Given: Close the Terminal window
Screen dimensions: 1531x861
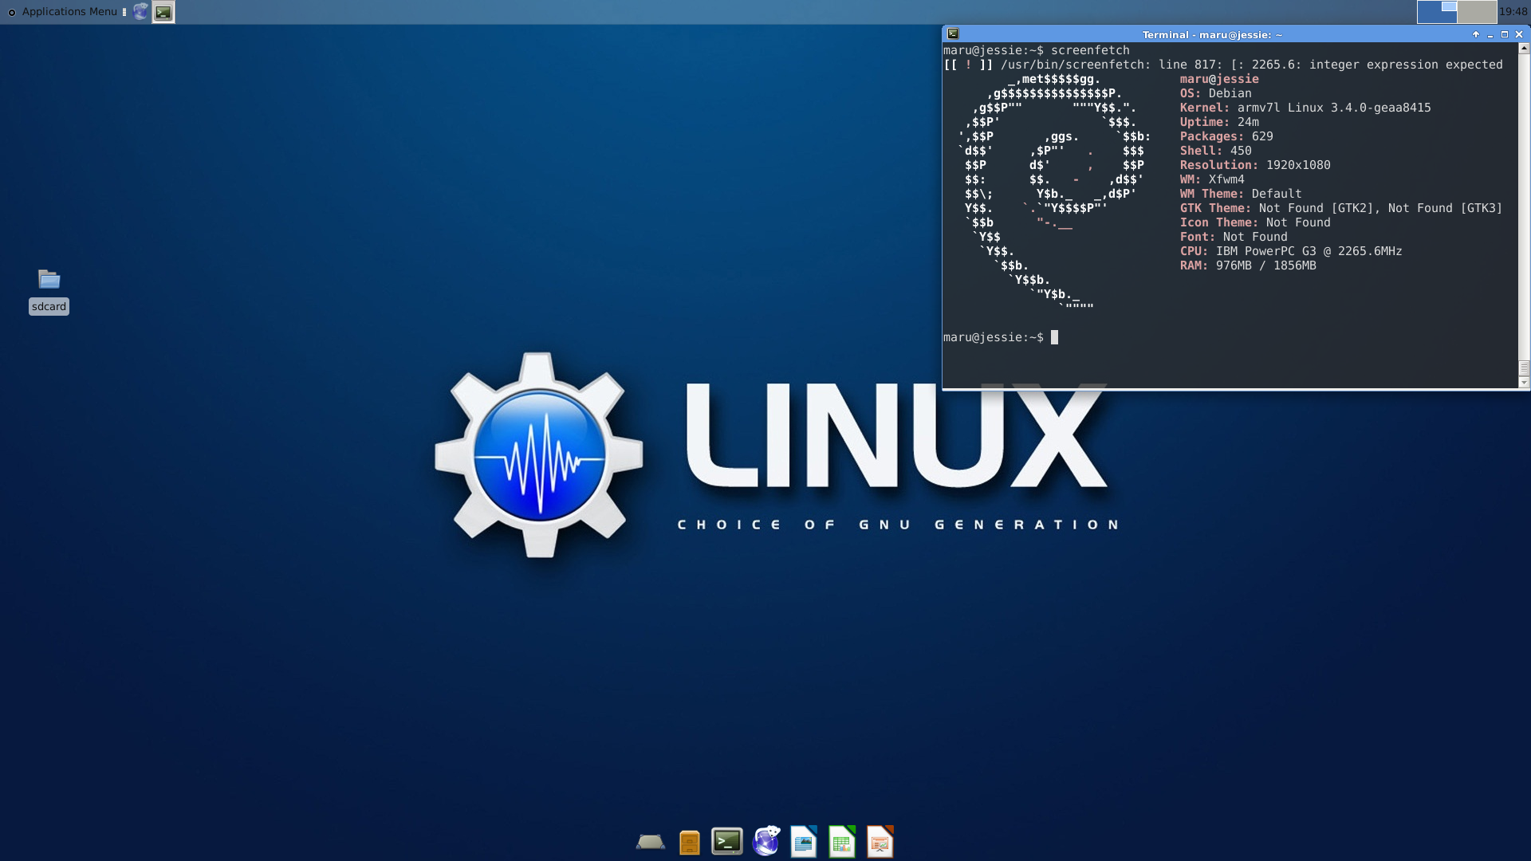Looking at the screenshot, I should click(x=1519, y=34).
